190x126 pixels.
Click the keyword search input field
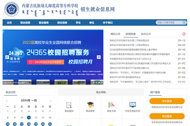(x=168, y=23)
